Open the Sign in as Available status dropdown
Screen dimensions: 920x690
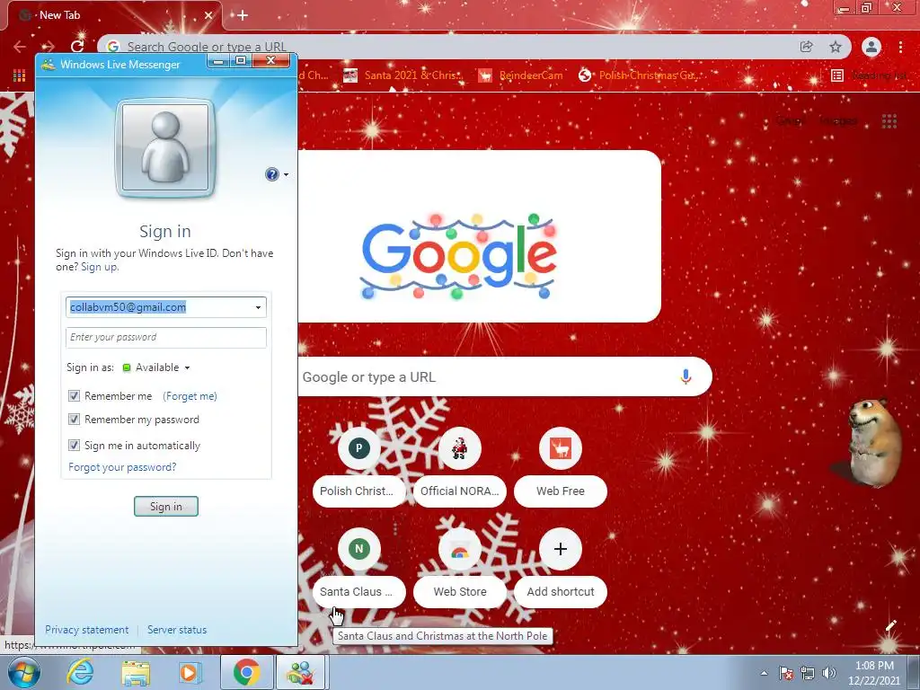coord(156,367)
